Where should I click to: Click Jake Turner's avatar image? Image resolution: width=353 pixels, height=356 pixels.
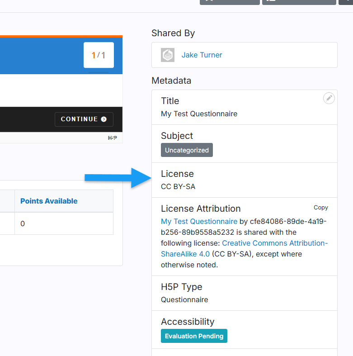[x=168, y=55]
